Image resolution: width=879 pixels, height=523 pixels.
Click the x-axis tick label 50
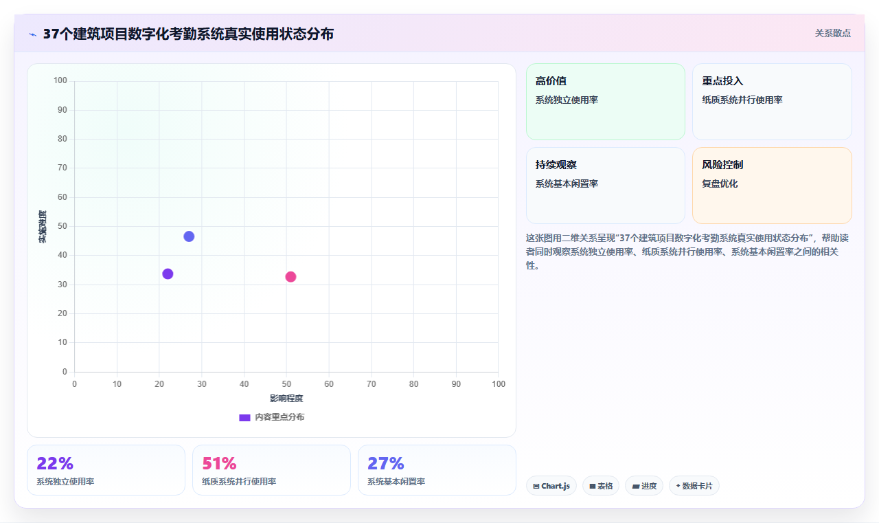tap(286, 383)
